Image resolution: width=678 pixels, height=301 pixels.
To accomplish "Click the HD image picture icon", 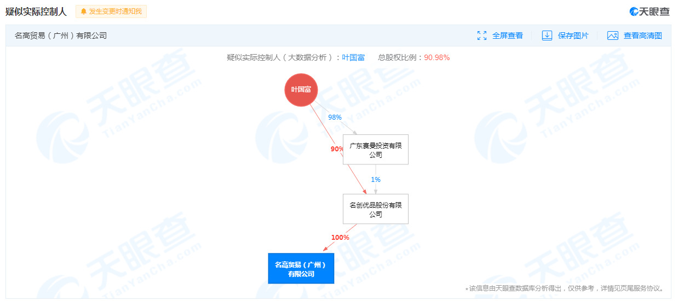I will (x=613, y=36).
